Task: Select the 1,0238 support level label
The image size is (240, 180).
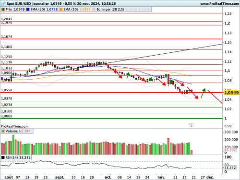Action: pos(7,105)
